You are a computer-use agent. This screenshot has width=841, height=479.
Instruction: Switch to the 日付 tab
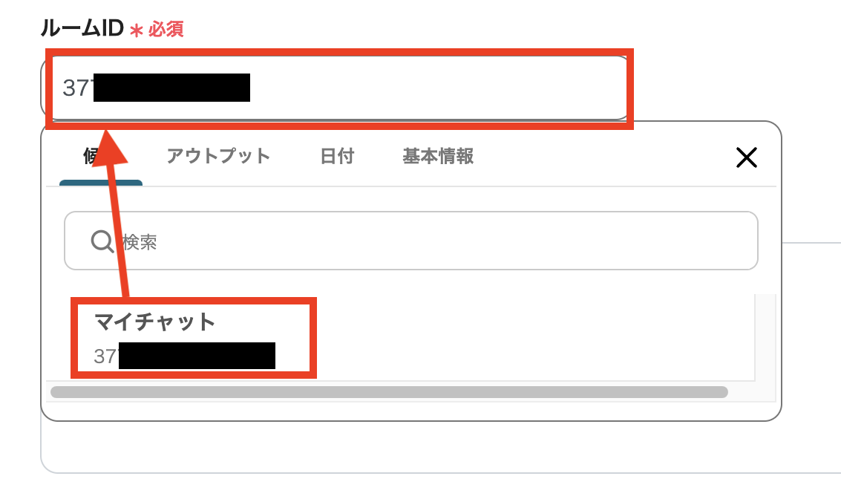[337, 156]
